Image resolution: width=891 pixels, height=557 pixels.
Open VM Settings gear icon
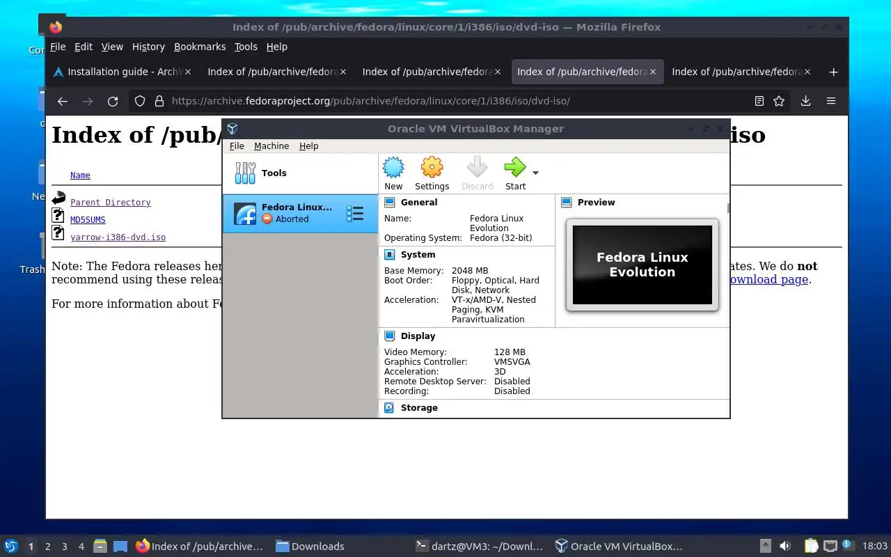point(432,168)
